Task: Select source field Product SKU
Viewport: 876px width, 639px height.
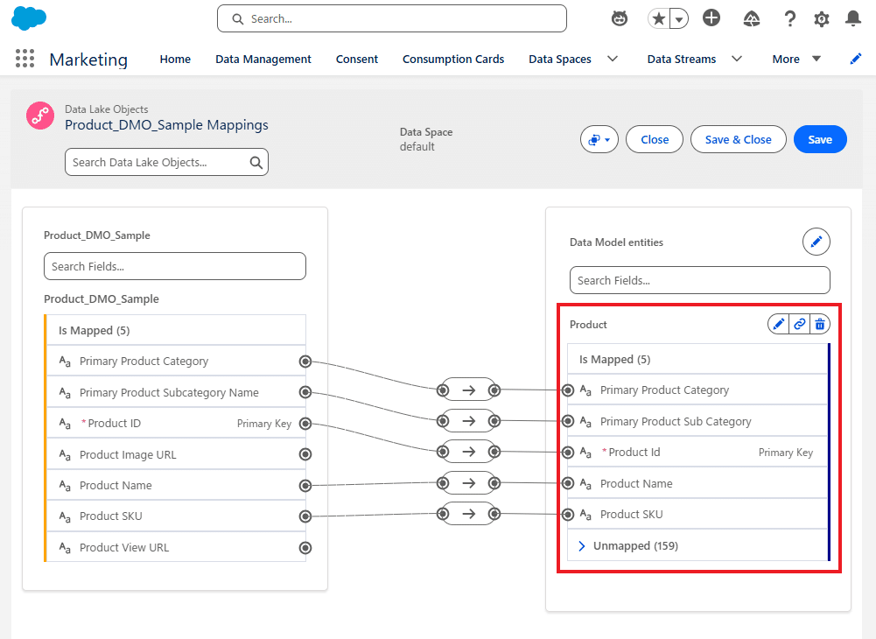Action: coord(176,516)
